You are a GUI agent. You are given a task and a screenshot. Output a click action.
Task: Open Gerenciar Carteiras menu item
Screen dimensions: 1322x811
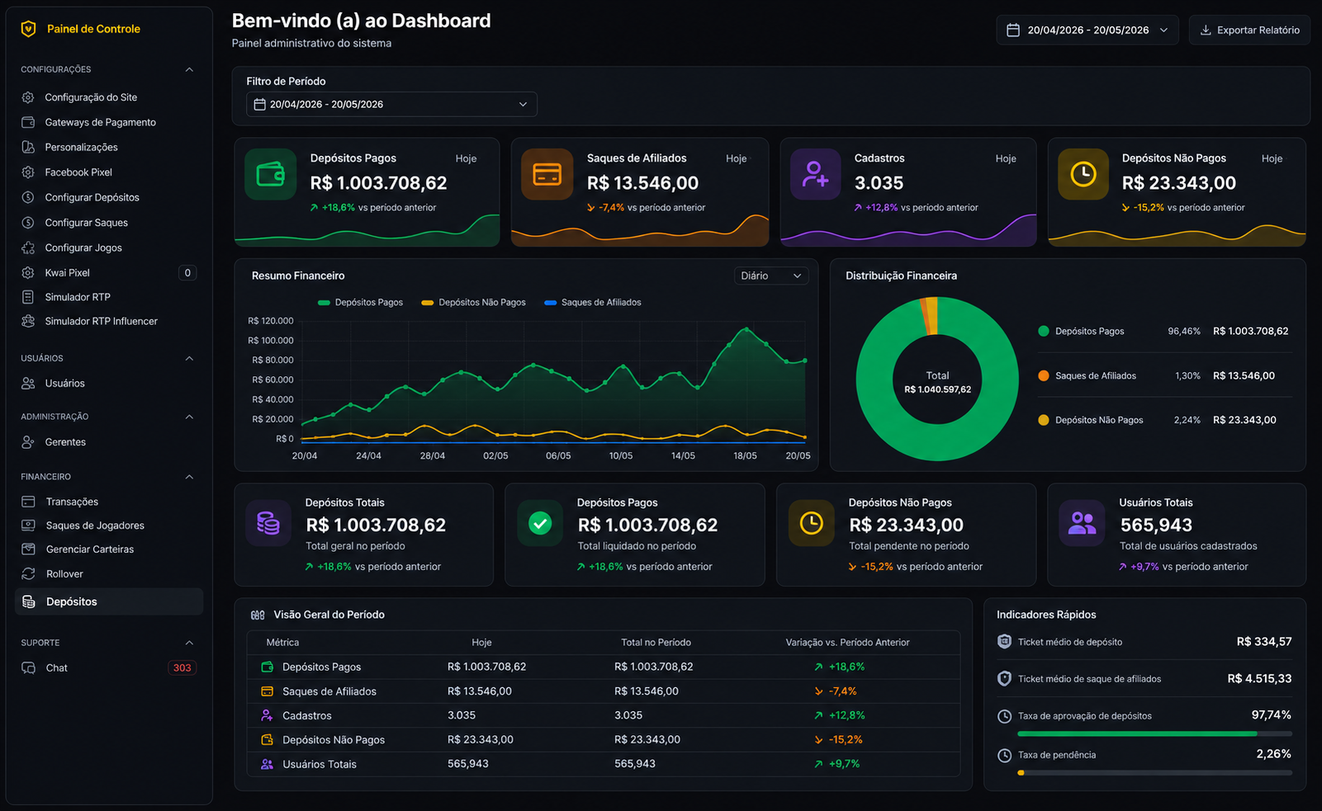point(108,549)
